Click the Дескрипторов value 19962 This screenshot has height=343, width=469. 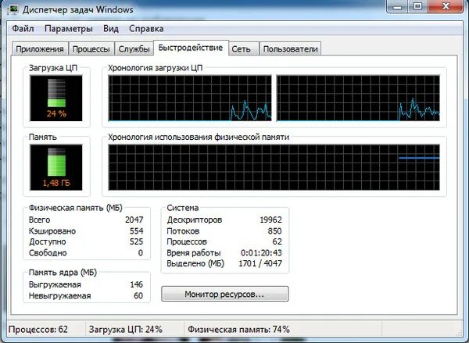pos(270,220)
